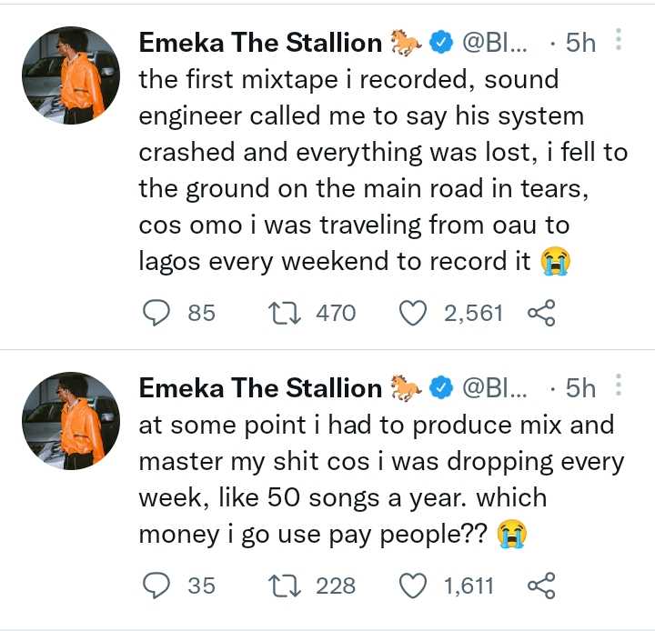Like the tweet with 1,611 likes
The width and height of the screenshot is (655, 631).
[415, 586]
